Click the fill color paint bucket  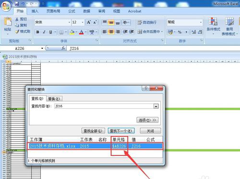click(72, 32)
